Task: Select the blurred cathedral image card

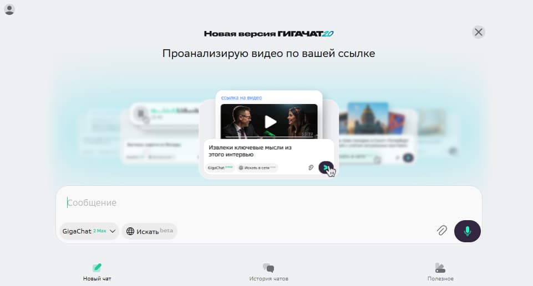Action: pyautogui.click(x=368, y=118)
